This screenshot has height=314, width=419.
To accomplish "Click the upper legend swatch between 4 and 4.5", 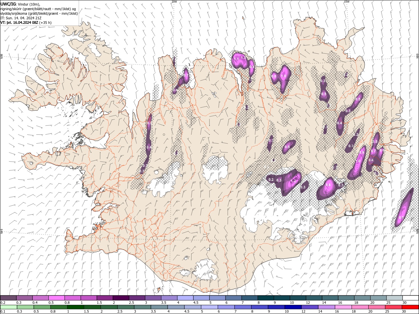I will tap(185, 298).
